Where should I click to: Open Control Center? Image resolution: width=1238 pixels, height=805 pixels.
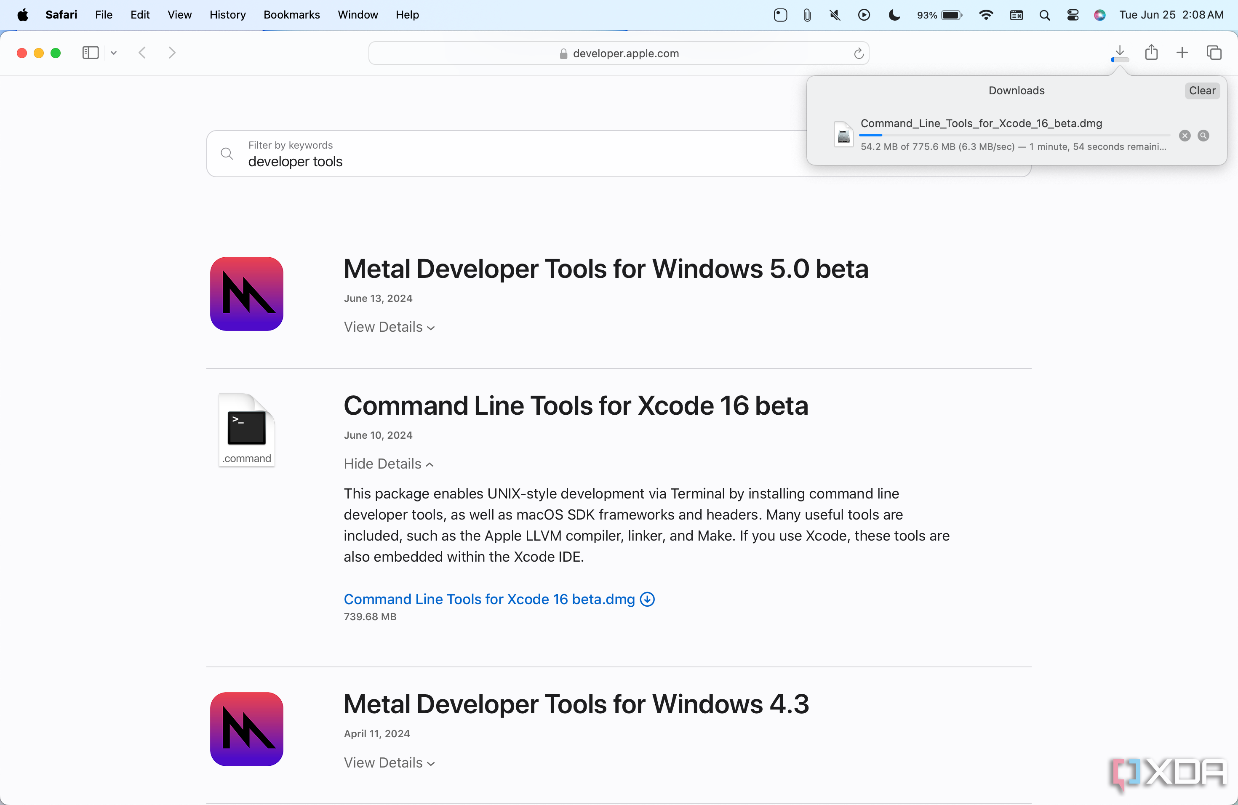tap(1073, 15)
